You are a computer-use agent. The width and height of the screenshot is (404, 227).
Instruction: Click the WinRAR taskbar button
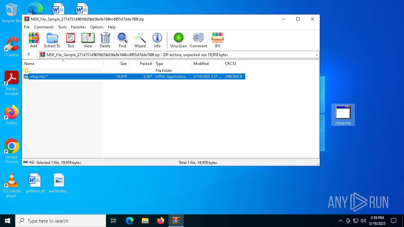tap(176, 221)
